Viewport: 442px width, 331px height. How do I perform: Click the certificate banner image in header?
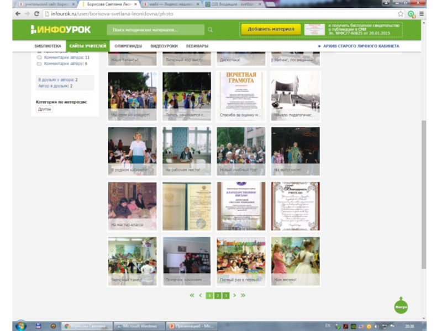point(314,29)
